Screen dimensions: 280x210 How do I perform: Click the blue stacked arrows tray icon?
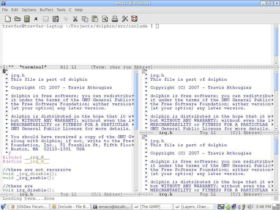pyautogui.click(x=239, y=207)
